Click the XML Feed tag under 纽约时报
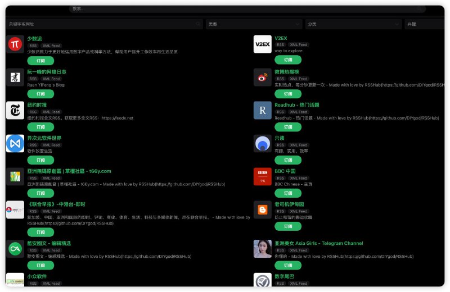Image resolution: width=450 pixels, height=292 pixels. pos(51,112)
